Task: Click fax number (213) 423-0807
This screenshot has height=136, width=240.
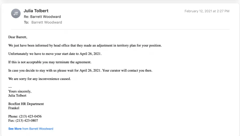Action: (x=27, y=121)
